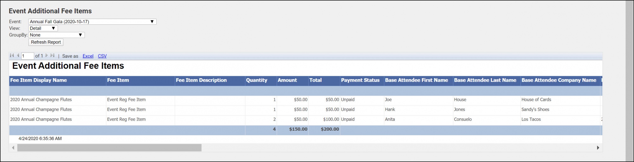Save report as CSV

(x=102, y=56)
